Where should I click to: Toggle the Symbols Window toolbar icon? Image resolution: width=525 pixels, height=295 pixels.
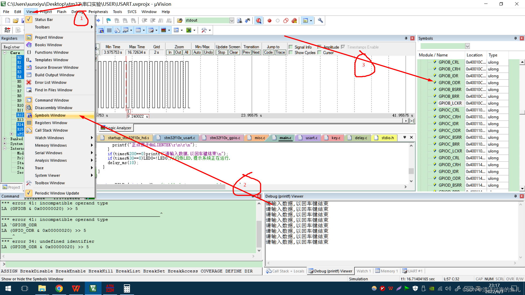[x=101, y=30]
